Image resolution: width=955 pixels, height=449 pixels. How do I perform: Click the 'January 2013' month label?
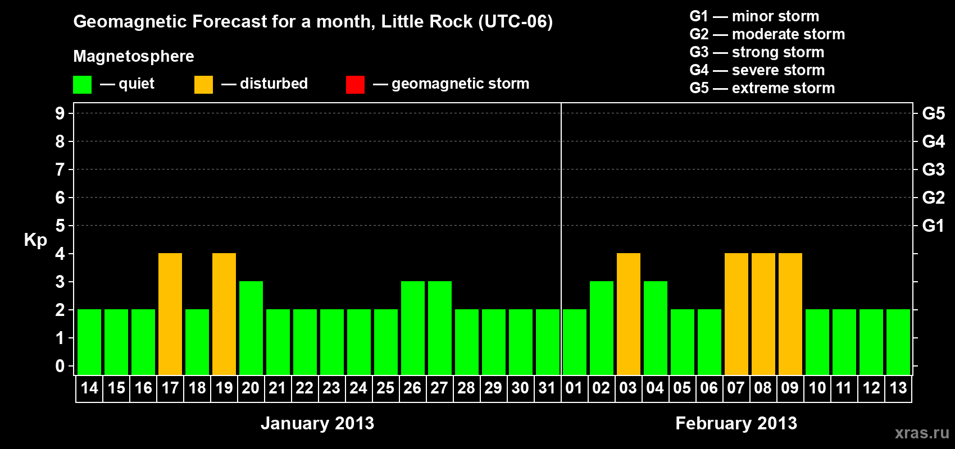(317, 423)
